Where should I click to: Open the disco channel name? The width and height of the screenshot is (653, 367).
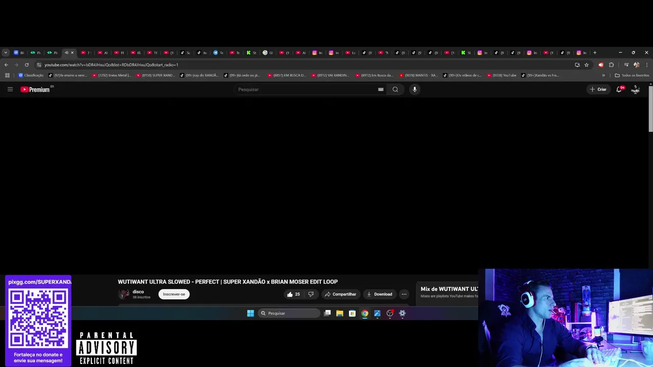(x=138, y=292)
